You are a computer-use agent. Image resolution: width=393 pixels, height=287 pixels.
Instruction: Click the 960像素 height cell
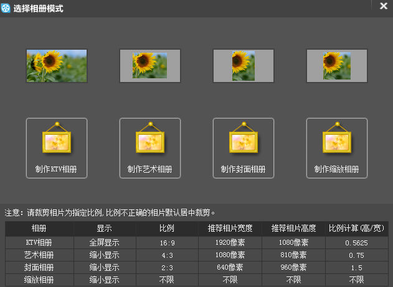tap(293, 268)
